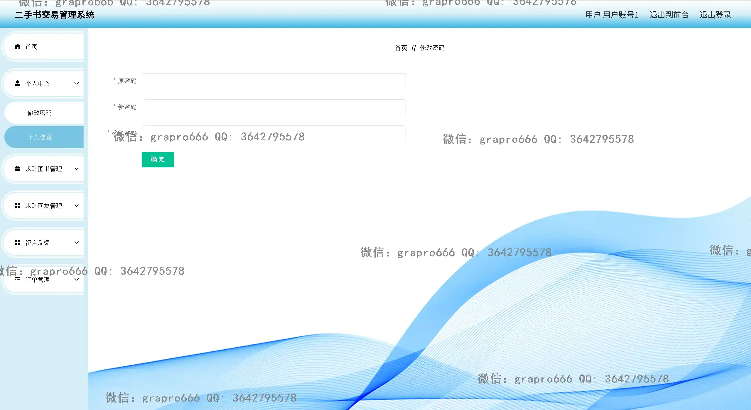
Task: Click the briefcase icon beside 求购图书管理
Action: [18, 169]
